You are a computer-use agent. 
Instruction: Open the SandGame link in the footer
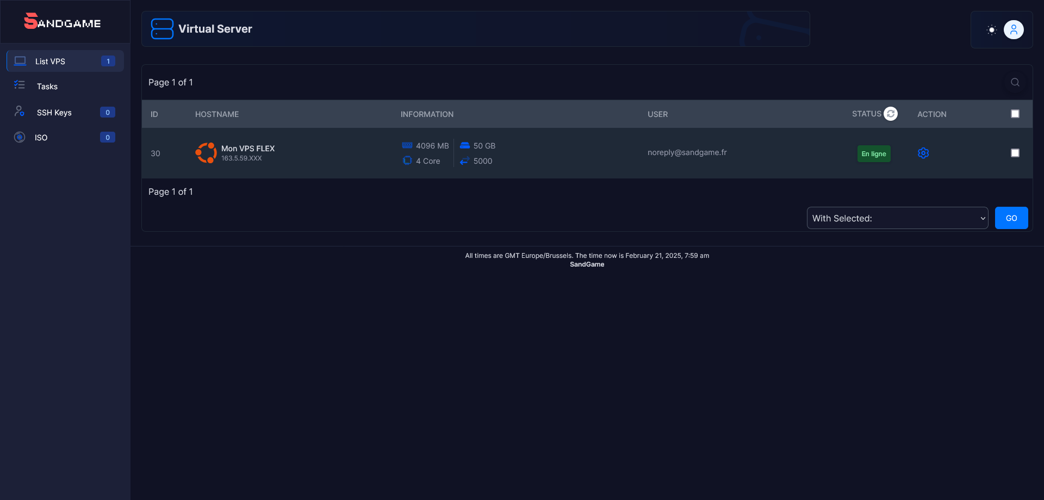point(587,264)
